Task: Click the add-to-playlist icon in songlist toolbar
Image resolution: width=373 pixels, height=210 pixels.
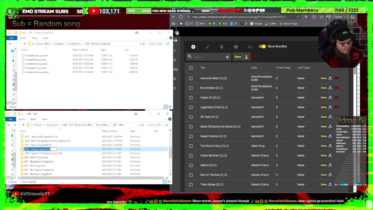Action: coord(250,47)
